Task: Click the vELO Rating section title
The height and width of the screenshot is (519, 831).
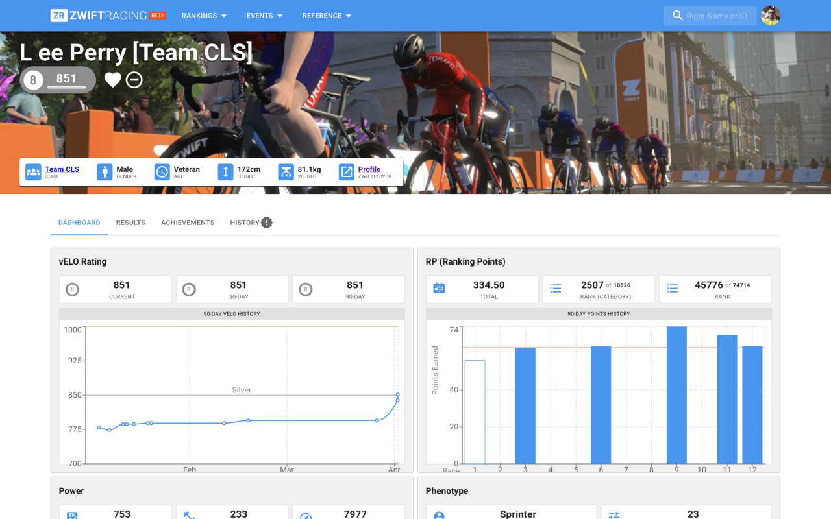Action: [82, 262]
